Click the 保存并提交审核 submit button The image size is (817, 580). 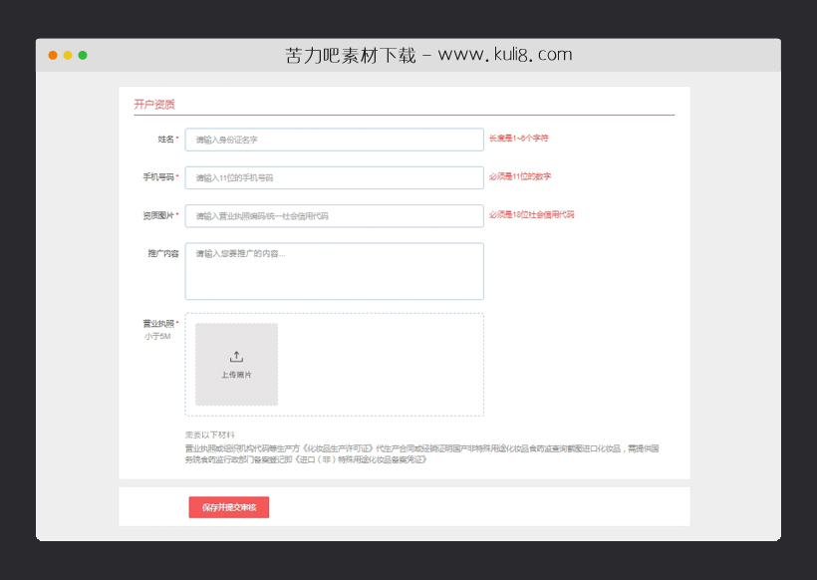[228, 507]
